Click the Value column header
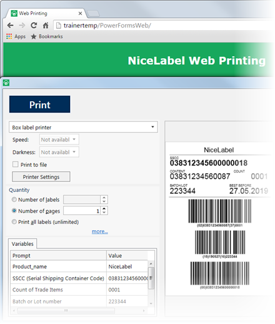This screenshot has height=324, width=275. click(127, 255)
